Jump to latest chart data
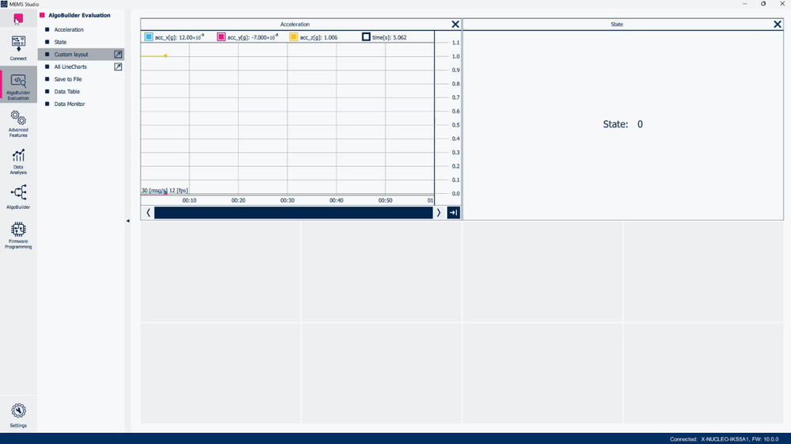Viewport: 791px width, 444px height. pos(454,213)
